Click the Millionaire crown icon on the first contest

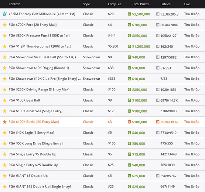tap(5, 14)
